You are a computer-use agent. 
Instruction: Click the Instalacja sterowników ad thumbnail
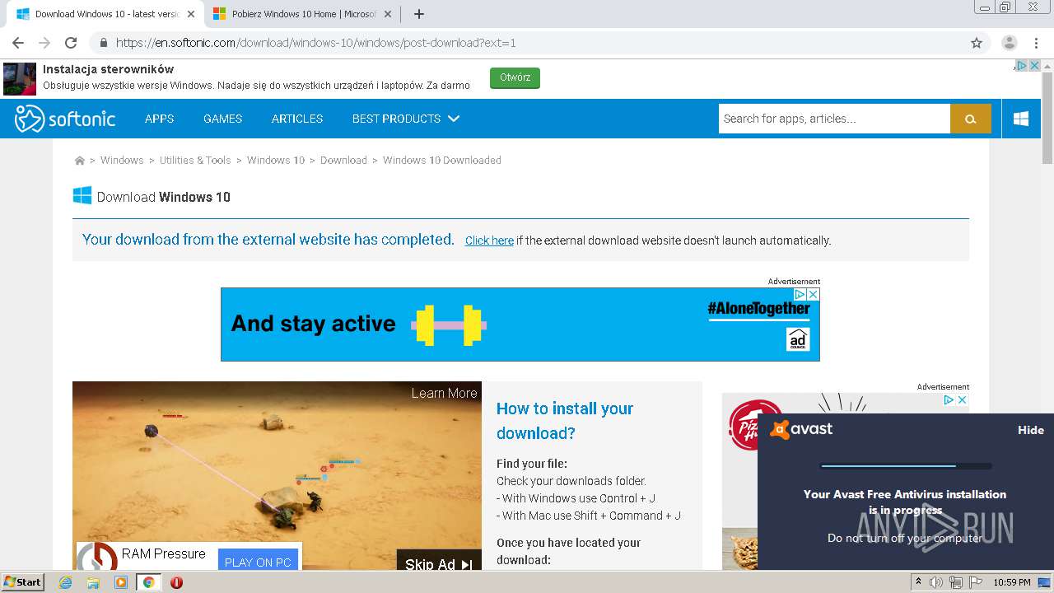pos(20,78)
